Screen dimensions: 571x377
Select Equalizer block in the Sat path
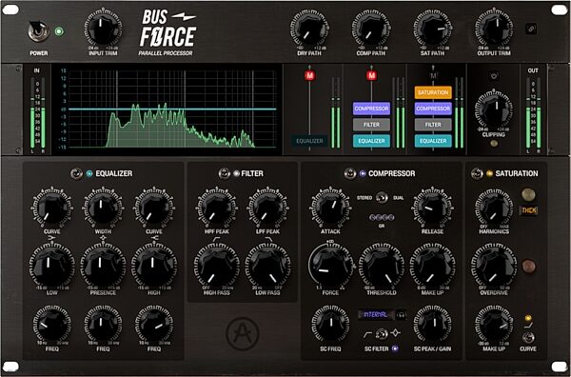pos(433,141)
